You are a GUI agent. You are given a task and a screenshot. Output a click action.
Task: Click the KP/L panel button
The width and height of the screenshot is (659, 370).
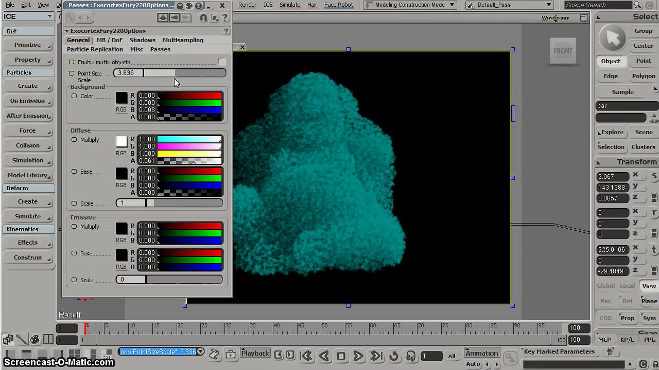tap(627, 340)
